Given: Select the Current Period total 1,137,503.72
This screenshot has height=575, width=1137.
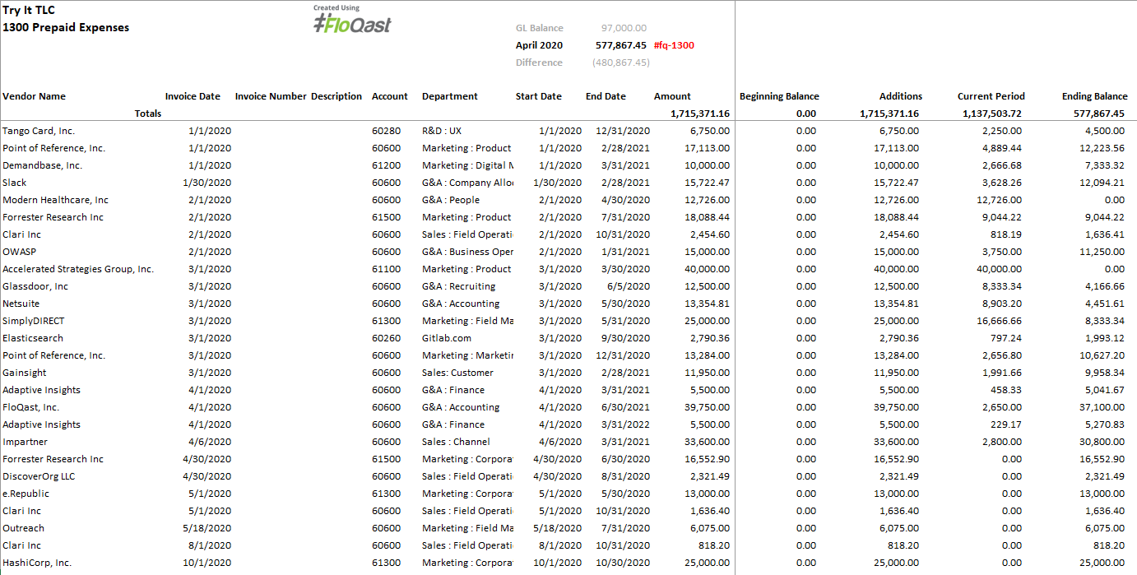Looking at the screenshot, I should (991, 114).
